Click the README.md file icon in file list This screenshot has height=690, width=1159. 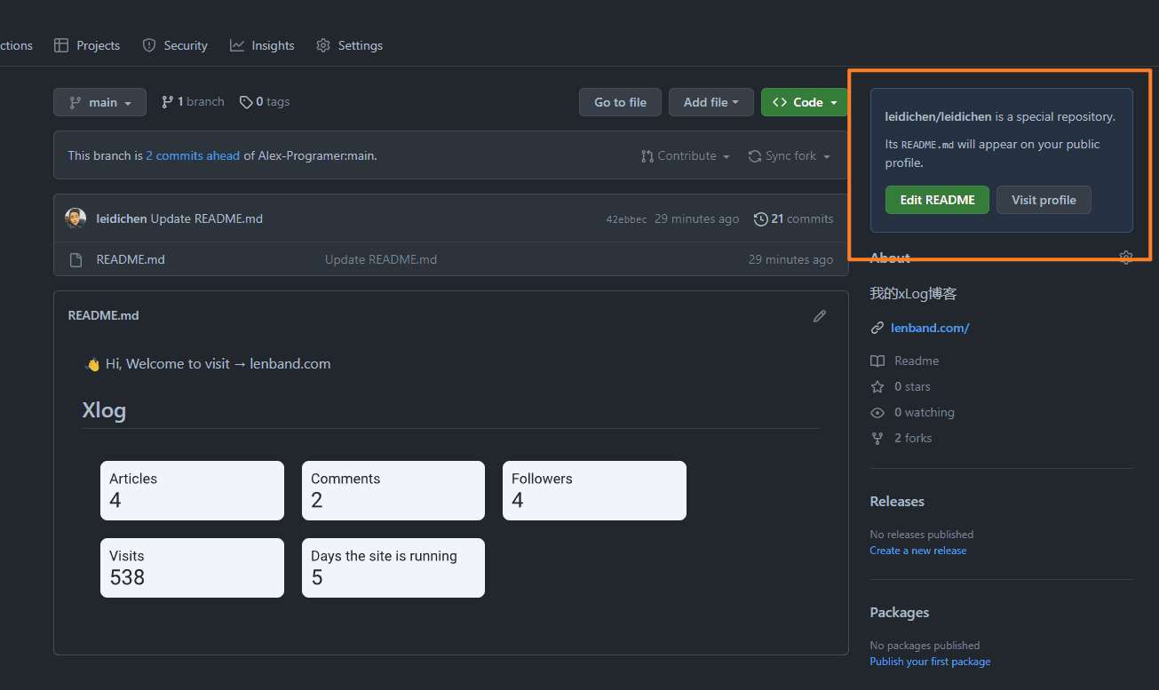point(75,259)
